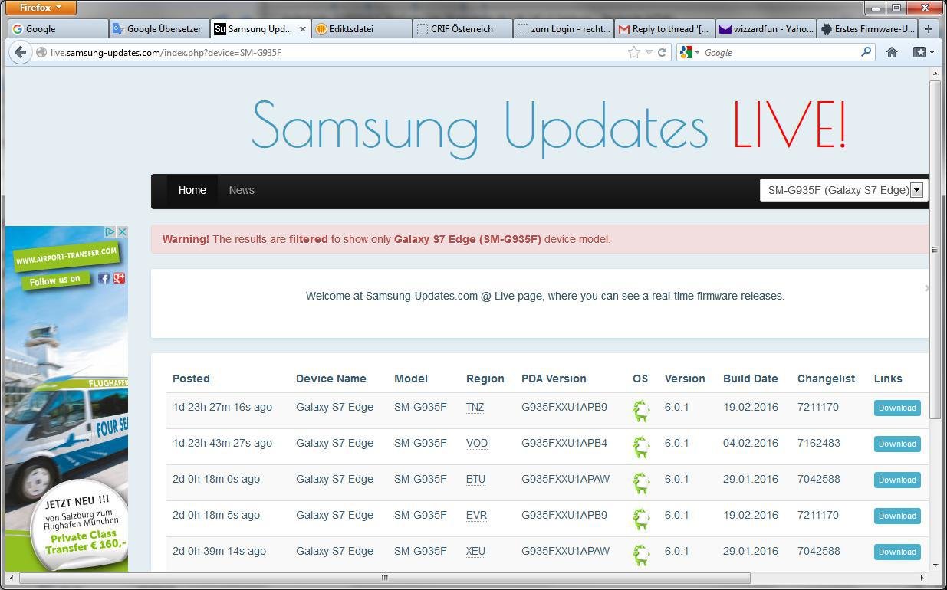This screenshot has height=590, width=947.
Task: Download VOD region firmware
Action: (x=897, y=444)
